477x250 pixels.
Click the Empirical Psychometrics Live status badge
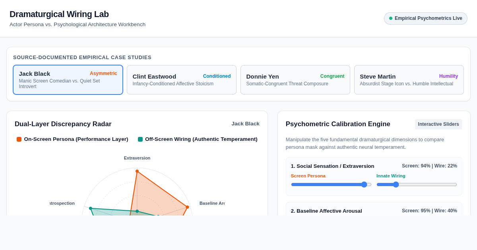click(426, 18)
